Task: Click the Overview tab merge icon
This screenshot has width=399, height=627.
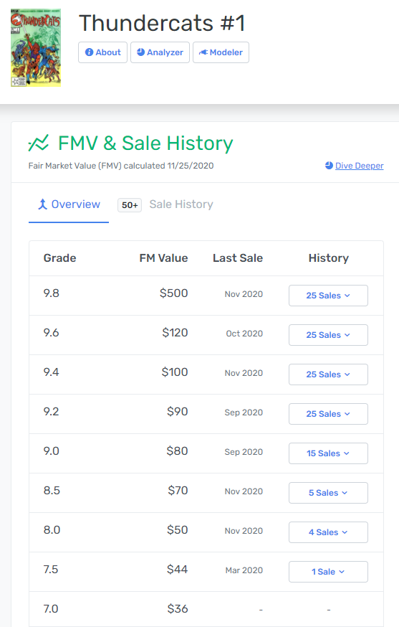Action: (42, 204)
